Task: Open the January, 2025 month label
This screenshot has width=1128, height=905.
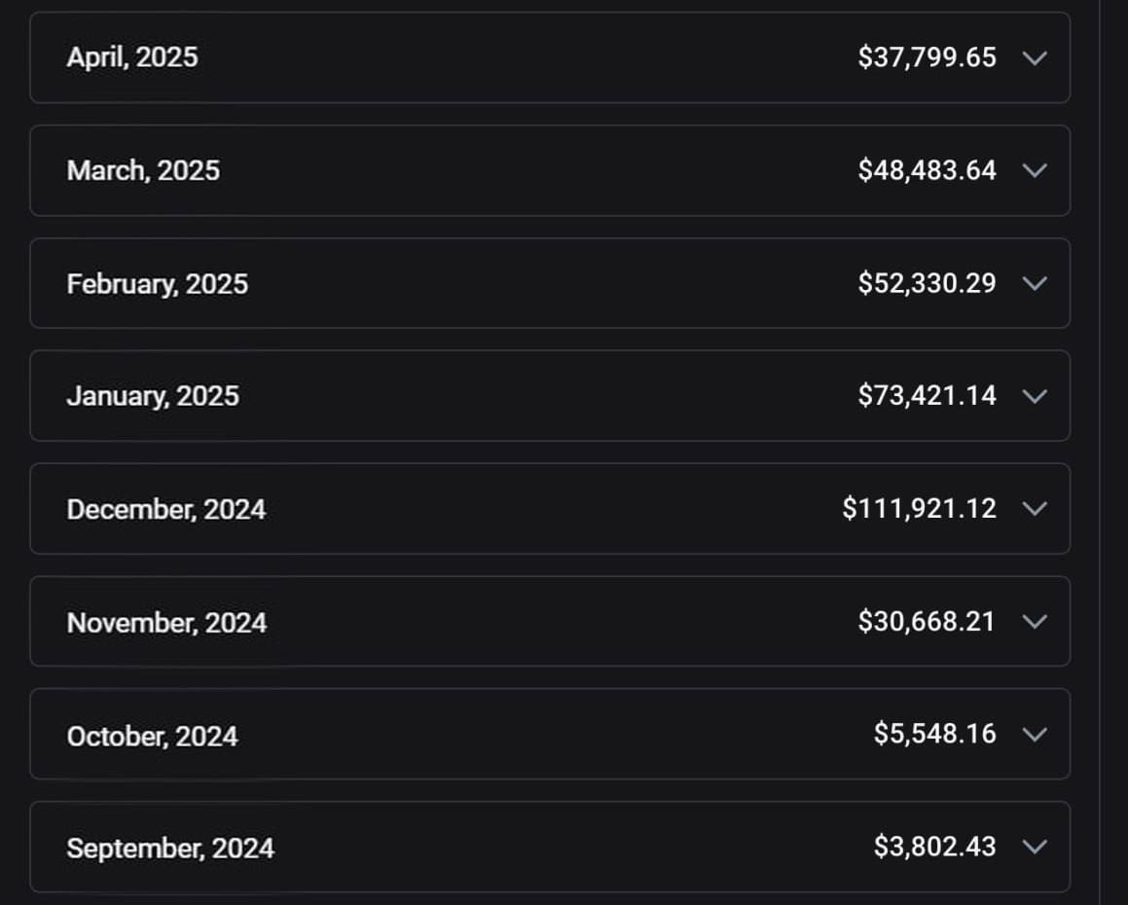Action: click(x=153, y=396)
